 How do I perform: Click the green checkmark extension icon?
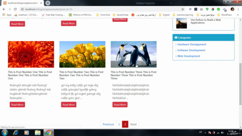(219, 9)
